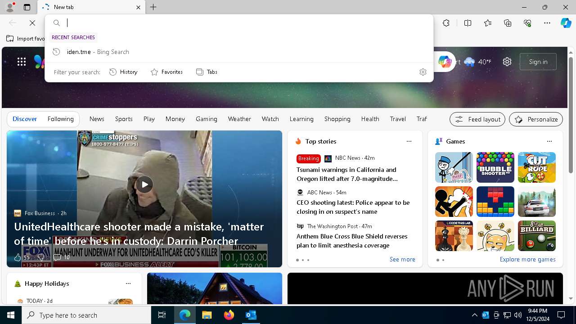Open Browser essentials heart icon

[x=527, y=23]
